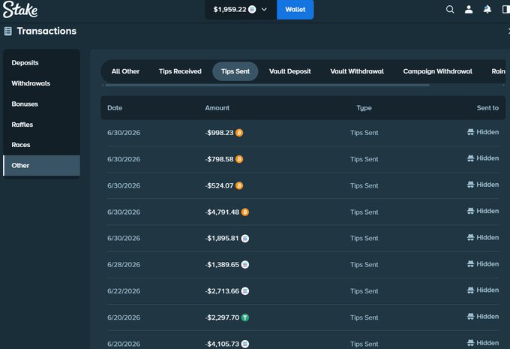Click the Bitcoin icon beside -$998.23

pyautogui.click(x=239, y=133)
